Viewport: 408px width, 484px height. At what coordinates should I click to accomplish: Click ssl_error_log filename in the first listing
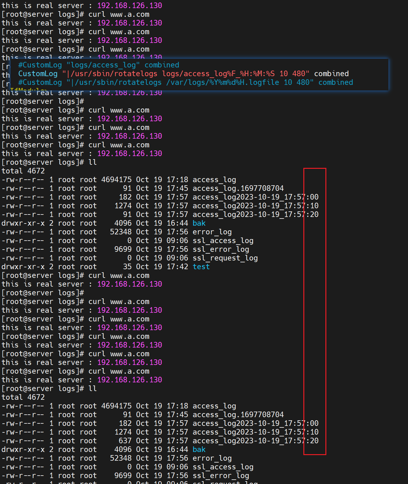[220, 249]
